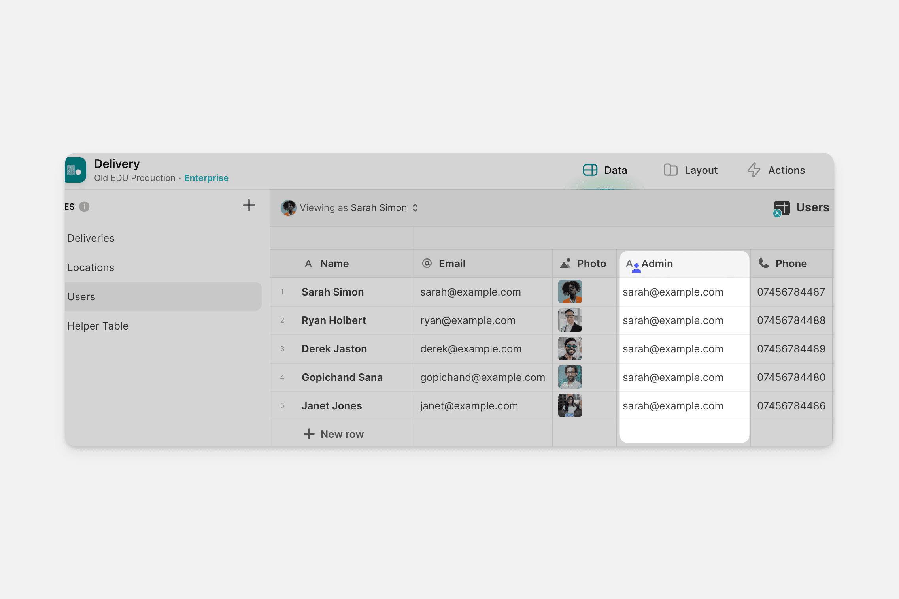Click the Admin column user-specific icon
899x599 pixels.
(x=633, y=265)
